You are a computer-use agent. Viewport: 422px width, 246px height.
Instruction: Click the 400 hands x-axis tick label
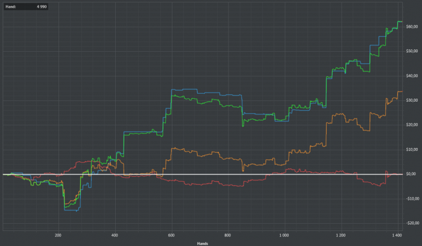click(x=115, y=235)
